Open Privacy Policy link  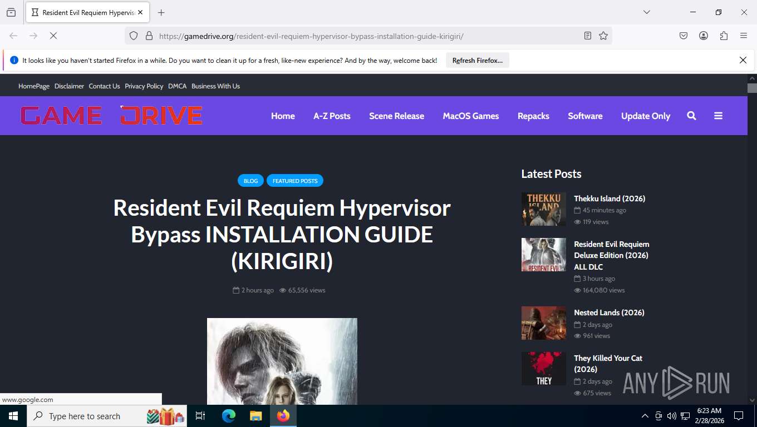pyautogui.click(x=144, y=86)
